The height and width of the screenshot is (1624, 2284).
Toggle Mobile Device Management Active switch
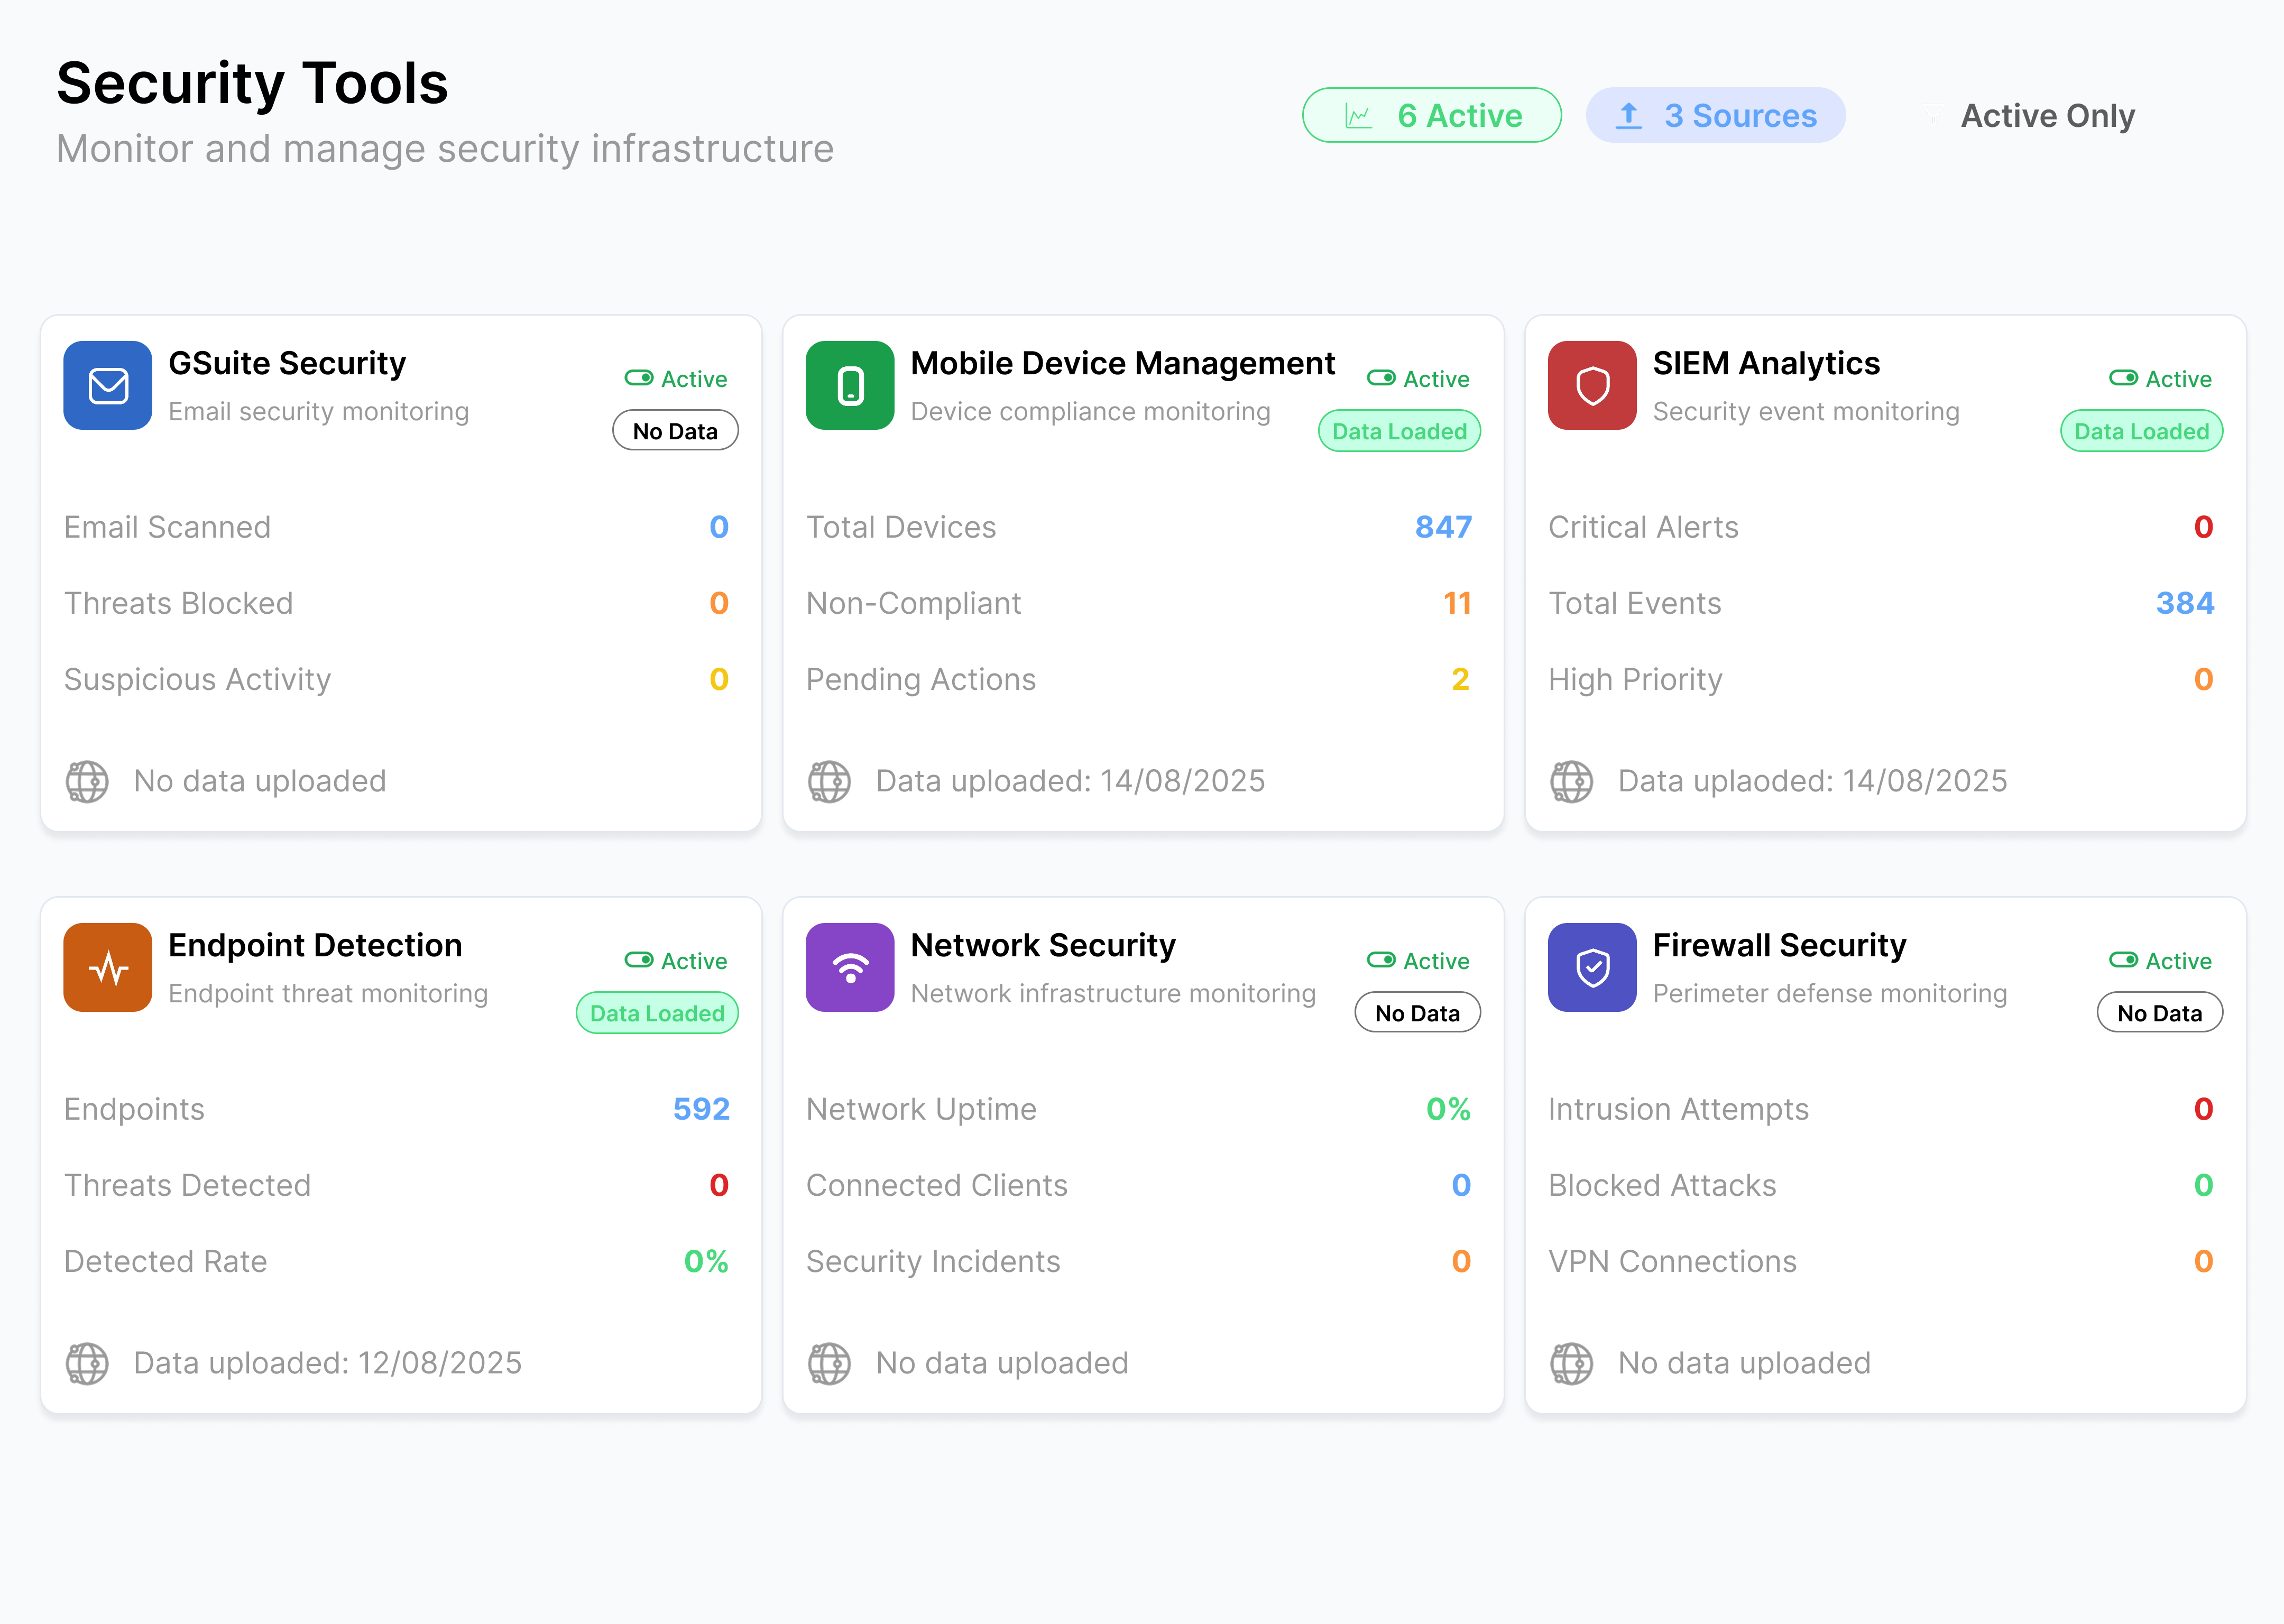1381,378
